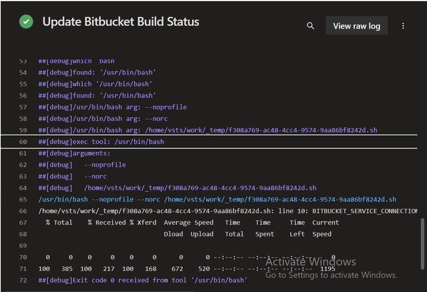
Task: Click the green success checkmark icon
Action: 26,21
